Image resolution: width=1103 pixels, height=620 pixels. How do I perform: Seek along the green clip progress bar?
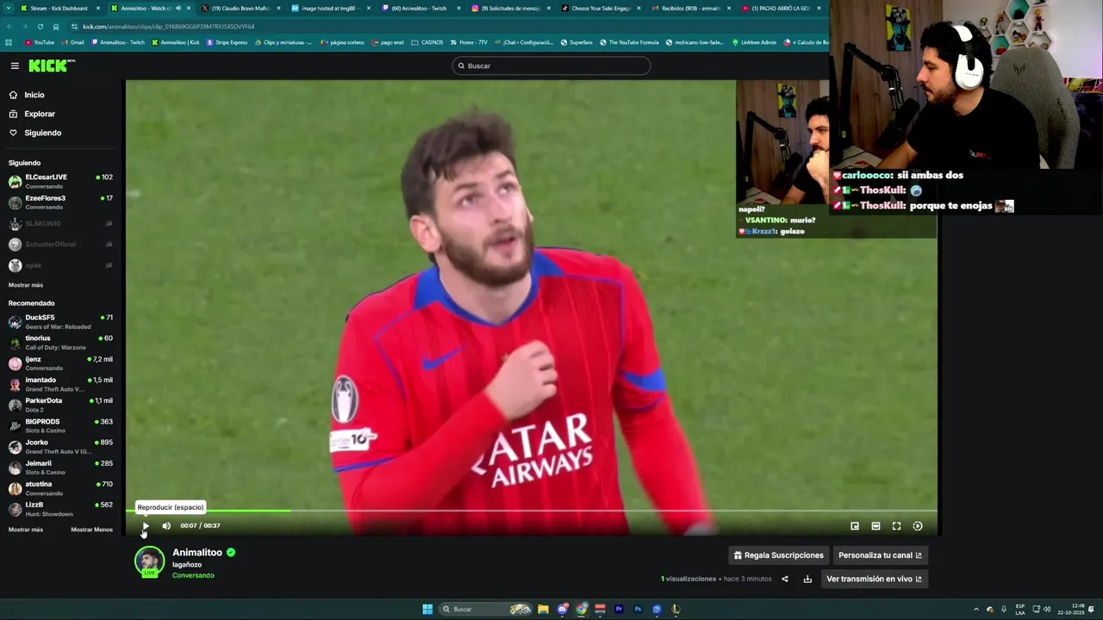(x=532, y=511)
